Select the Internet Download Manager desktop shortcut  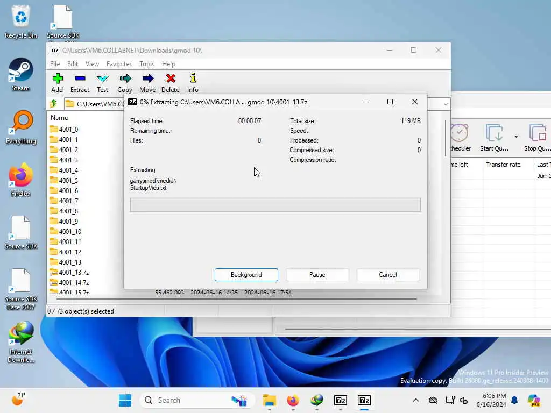21,343
